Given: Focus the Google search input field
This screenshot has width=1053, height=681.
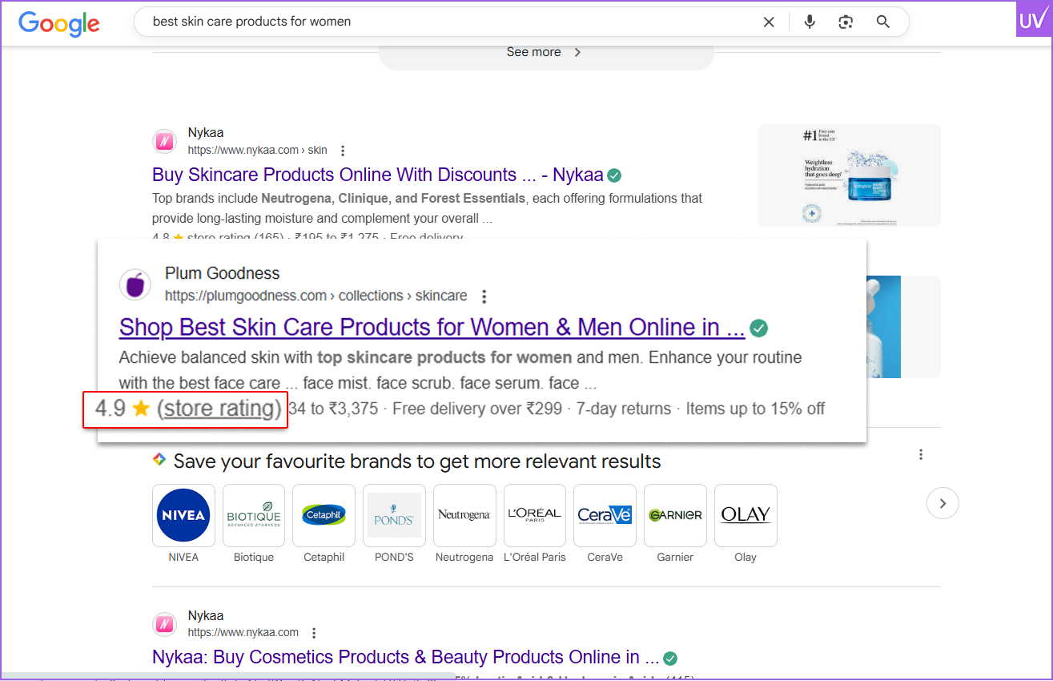Looking at the screenshot, I should (x=452, y=22).
